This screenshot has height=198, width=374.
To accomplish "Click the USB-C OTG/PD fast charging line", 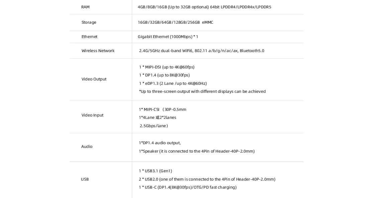I will [187, 187].
